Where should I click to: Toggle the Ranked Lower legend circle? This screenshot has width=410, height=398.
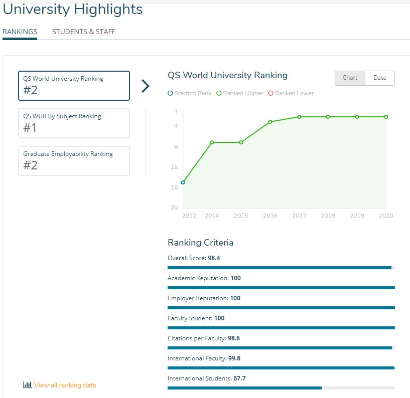(x=271, y=93)
